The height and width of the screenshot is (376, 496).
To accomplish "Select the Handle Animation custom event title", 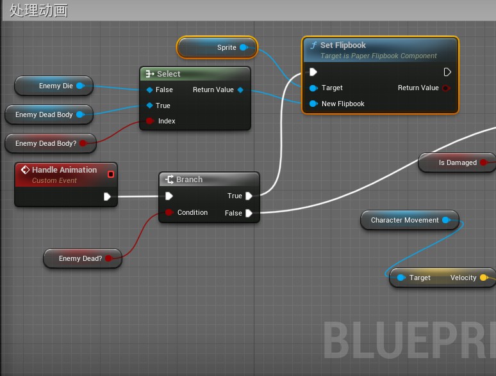I will click(x=64, y=170).
